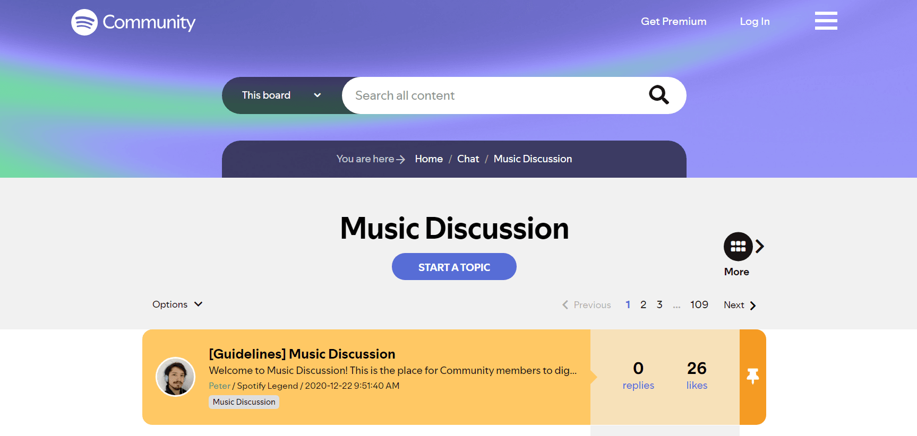Open the hamburger menu
The width and height of the screenshot is (917, 436).
(x=826, y=21)
